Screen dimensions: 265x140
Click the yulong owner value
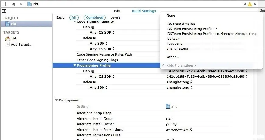tap(171, 124)
